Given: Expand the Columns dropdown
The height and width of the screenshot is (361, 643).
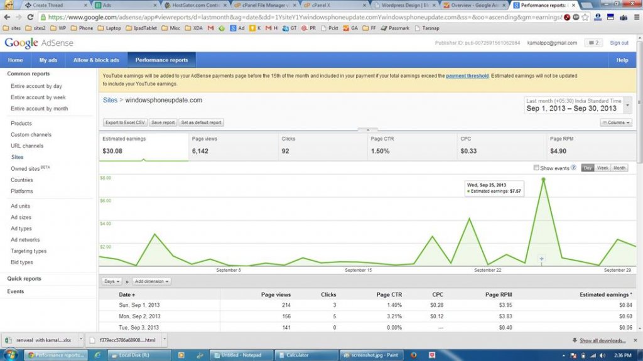Looking at the screenshot, I should tap(616, 122).
